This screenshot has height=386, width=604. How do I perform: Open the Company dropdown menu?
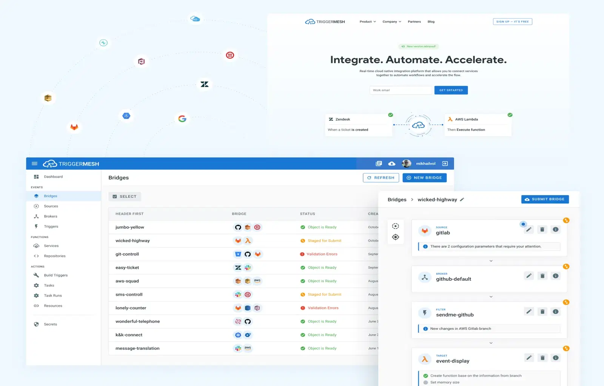(392, 22)
